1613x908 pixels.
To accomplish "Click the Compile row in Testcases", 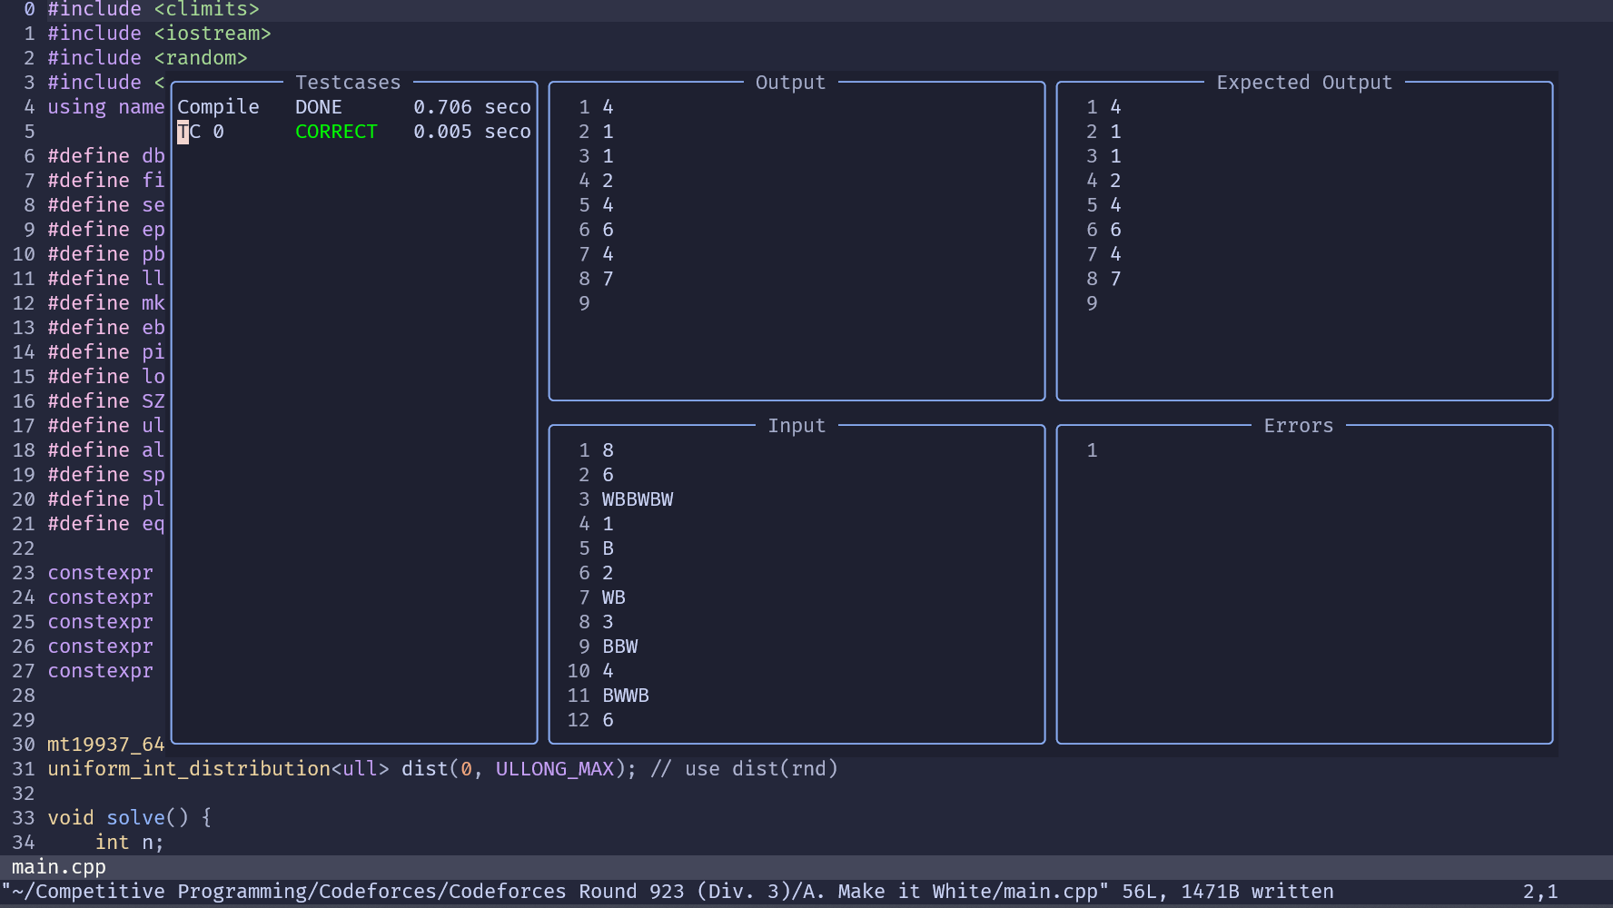I will [x=354, y=107].
